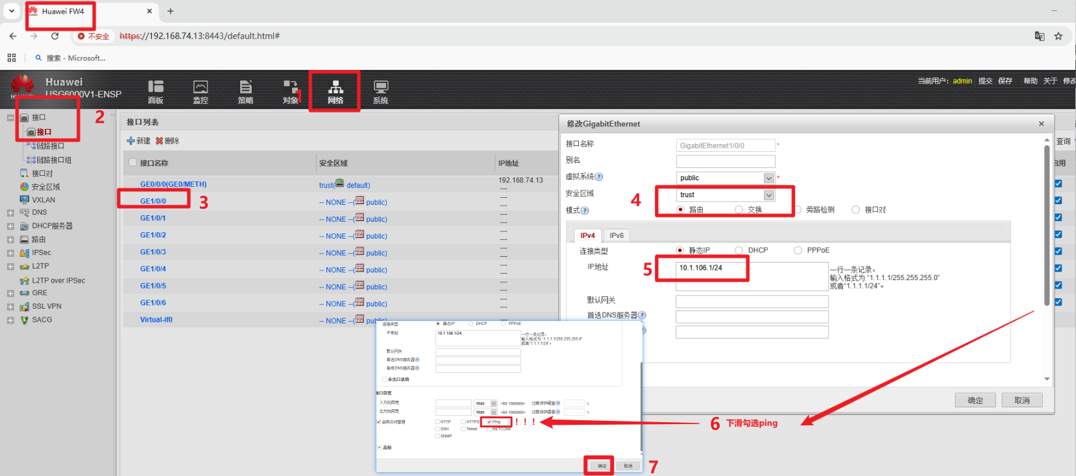This screenshot has height=476, width=1076.
Task: Click the 新建 add interface icon
Action: pos(131,141)
